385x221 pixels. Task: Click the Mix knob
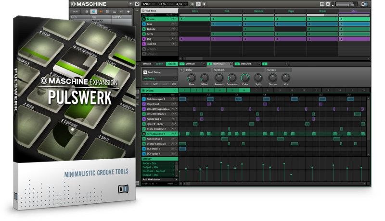(x=285, y=78)
